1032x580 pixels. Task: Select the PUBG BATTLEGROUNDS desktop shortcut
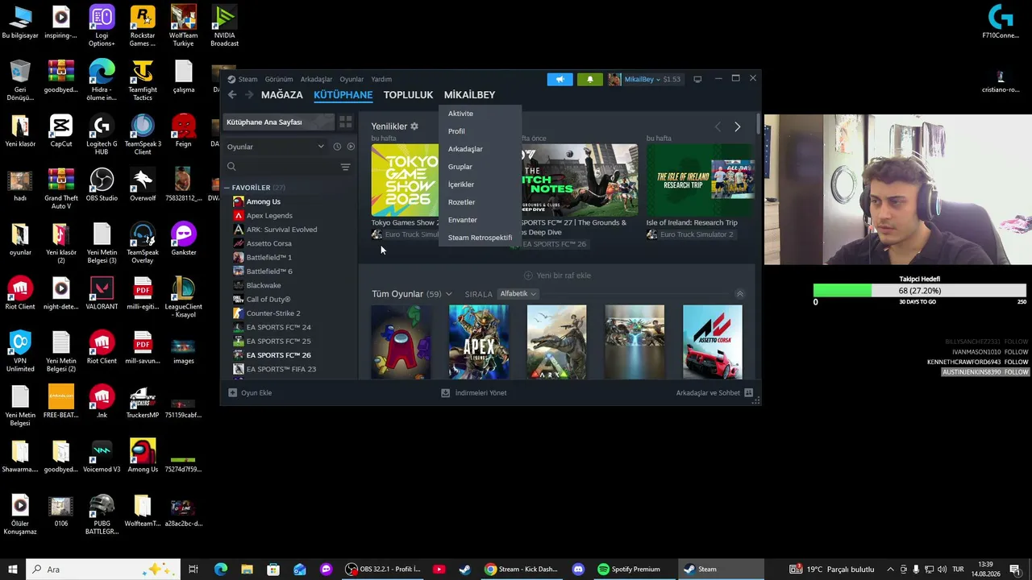click(x=102, y=514)
